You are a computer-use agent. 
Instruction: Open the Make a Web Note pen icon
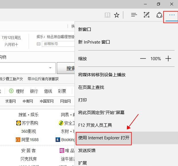(146, 15)
